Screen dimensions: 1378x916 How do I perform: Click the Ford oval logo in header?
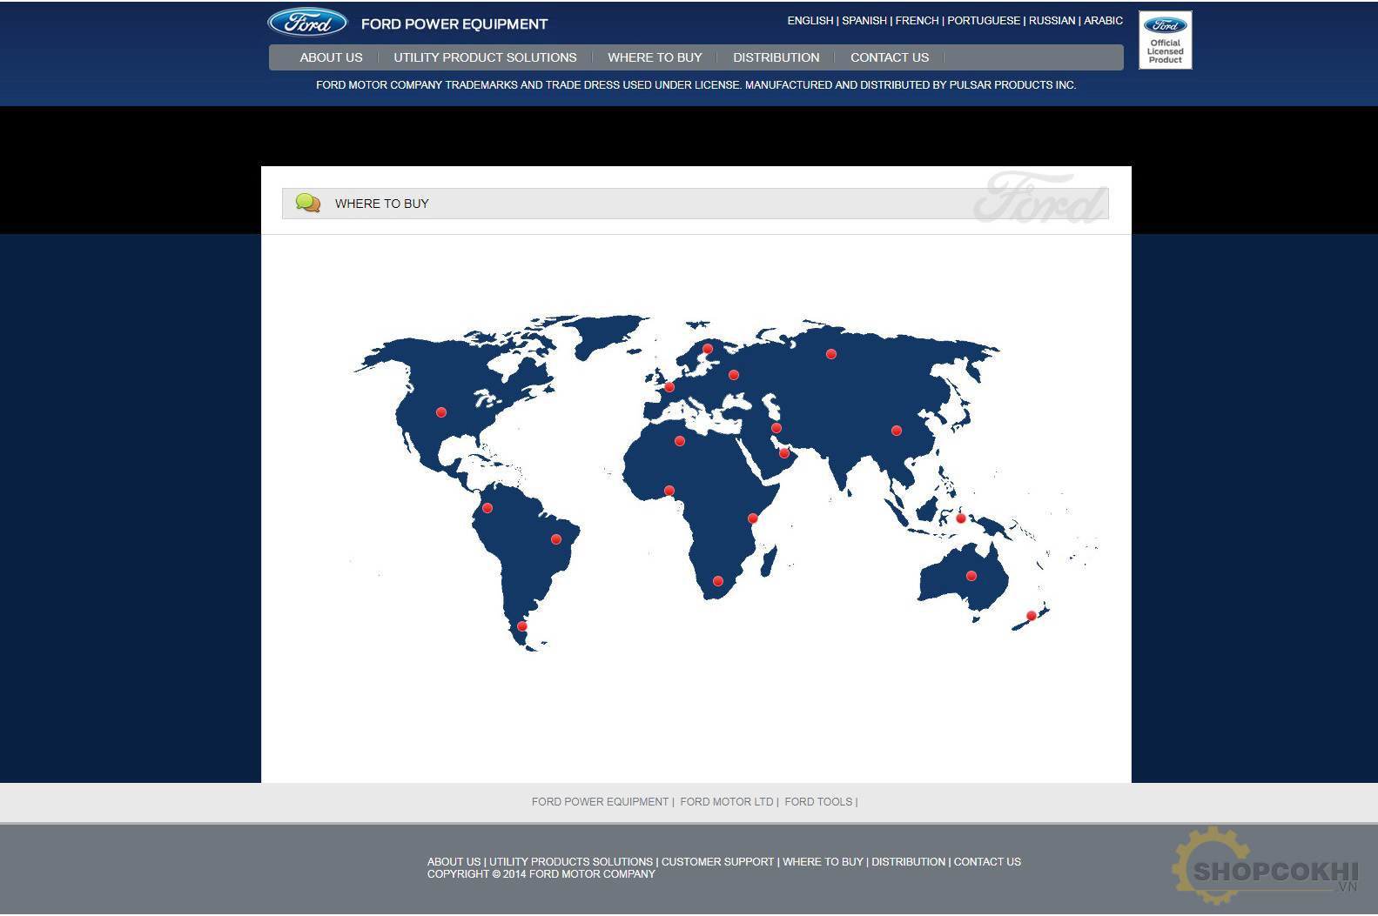(x=307, y=23)
